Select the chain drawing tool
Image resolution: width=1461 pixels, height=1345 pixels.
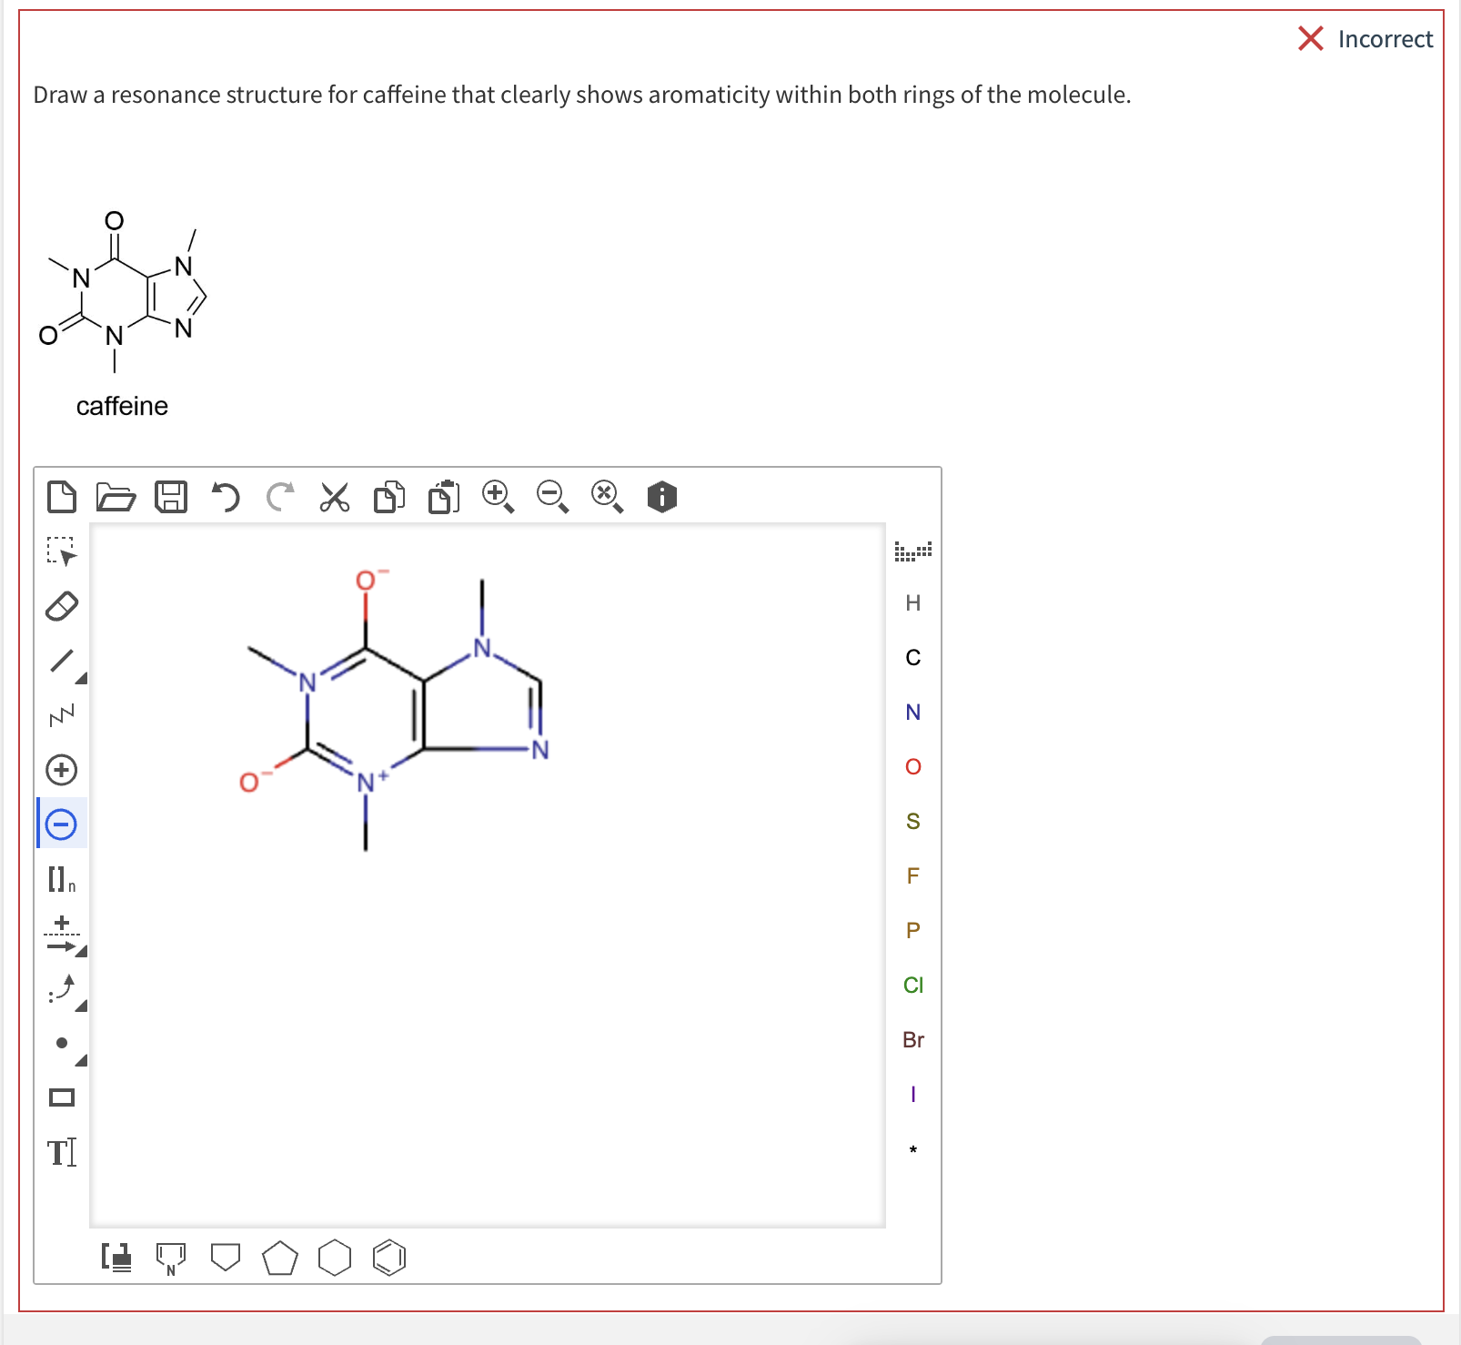click(x=62, y=715)
